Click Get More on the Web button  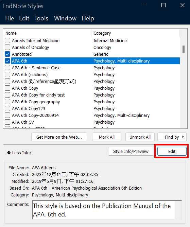point(59,137)
